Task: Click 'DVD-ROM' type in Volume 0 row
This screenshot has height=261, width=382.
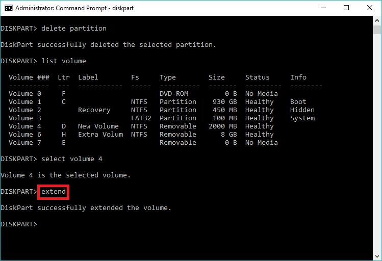Action: tap(174, 94)
